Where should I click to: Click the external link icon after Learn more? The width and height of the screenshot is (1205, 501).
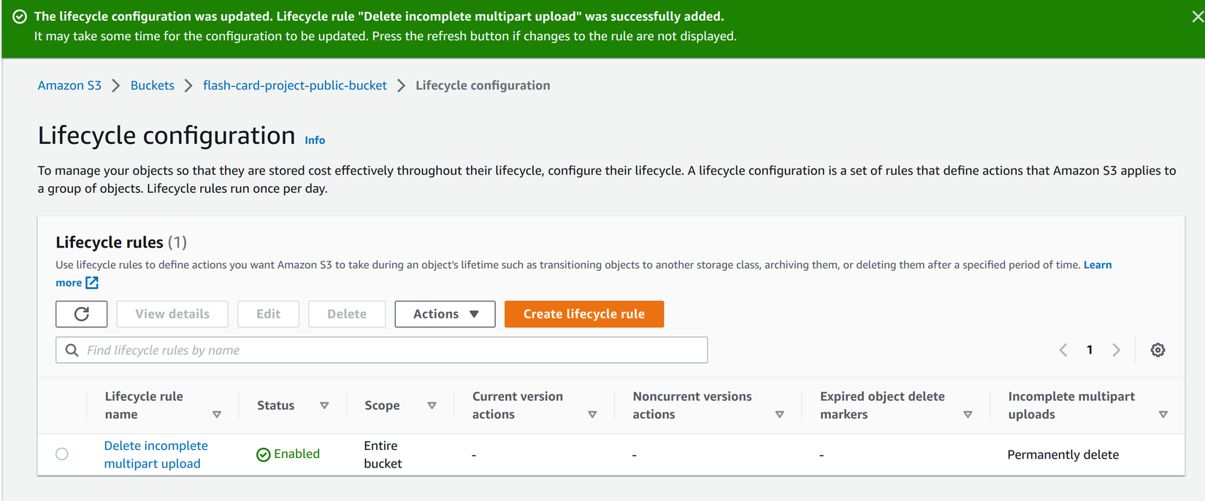pos(92,283)
